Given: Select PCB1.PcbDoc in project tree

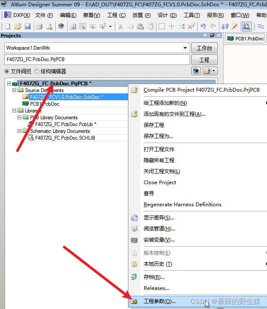Looking at the screenshot, I should (45, 104).
